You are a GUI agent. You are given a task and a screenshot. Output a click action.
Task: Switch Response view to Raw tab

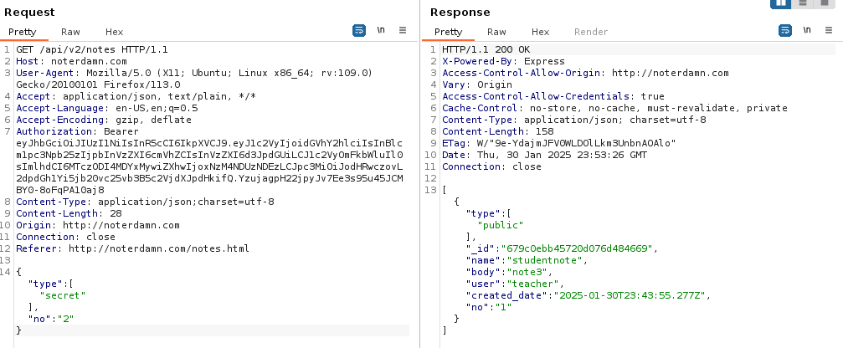496,32
